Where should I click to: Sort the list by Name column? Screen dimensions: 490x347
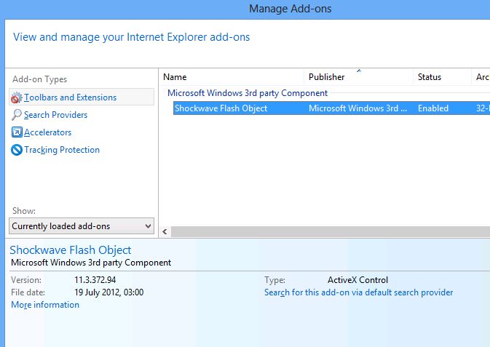tap(232, 77)
